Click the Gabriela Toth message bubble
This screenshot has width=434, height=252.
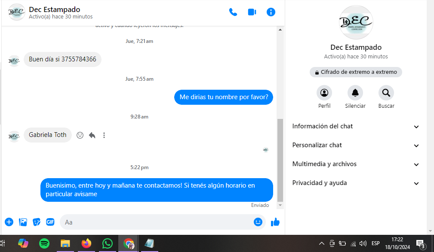click(48, 135)
